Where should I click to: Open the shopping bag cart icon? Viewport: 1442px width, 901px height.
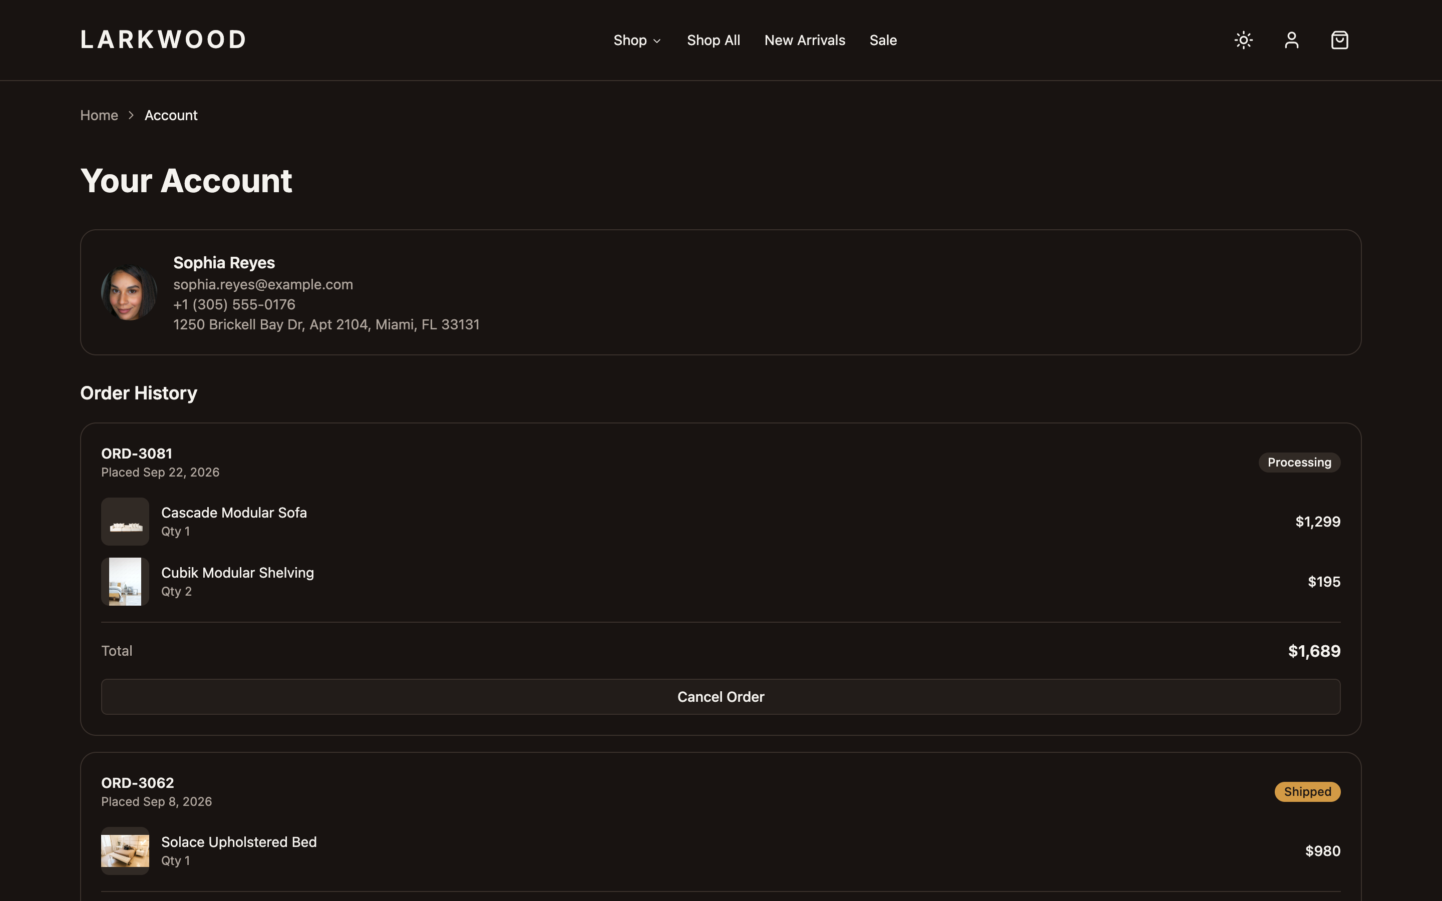tap(1339, 40)
